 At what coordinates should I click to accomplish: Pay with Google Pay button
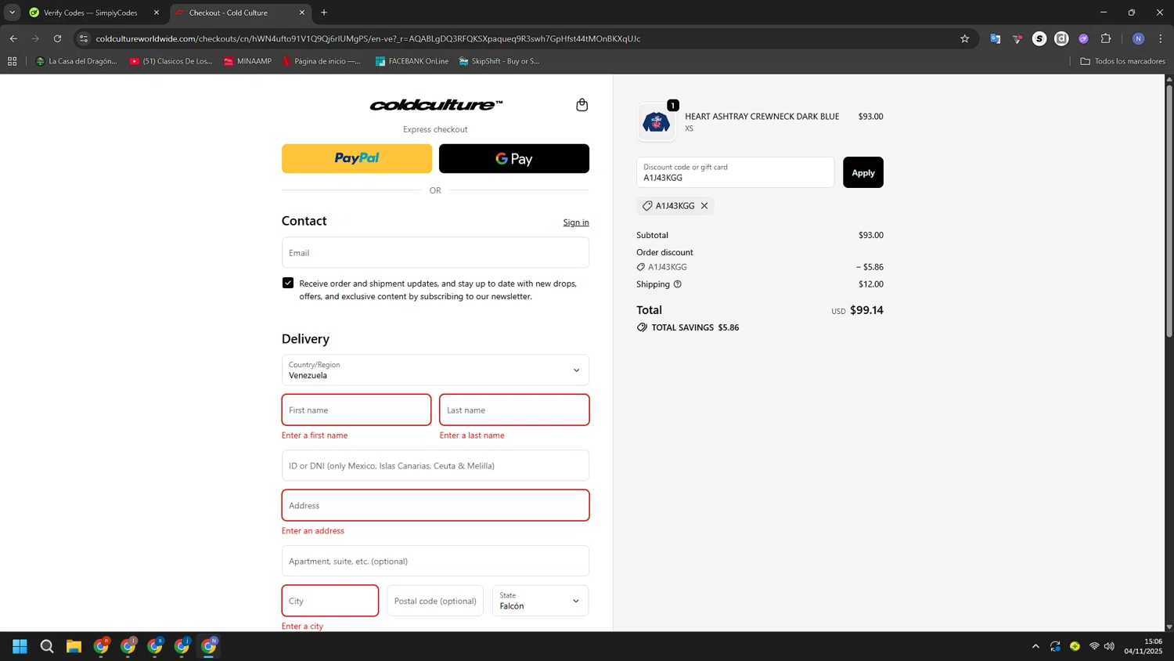click(x=514, y=158)
